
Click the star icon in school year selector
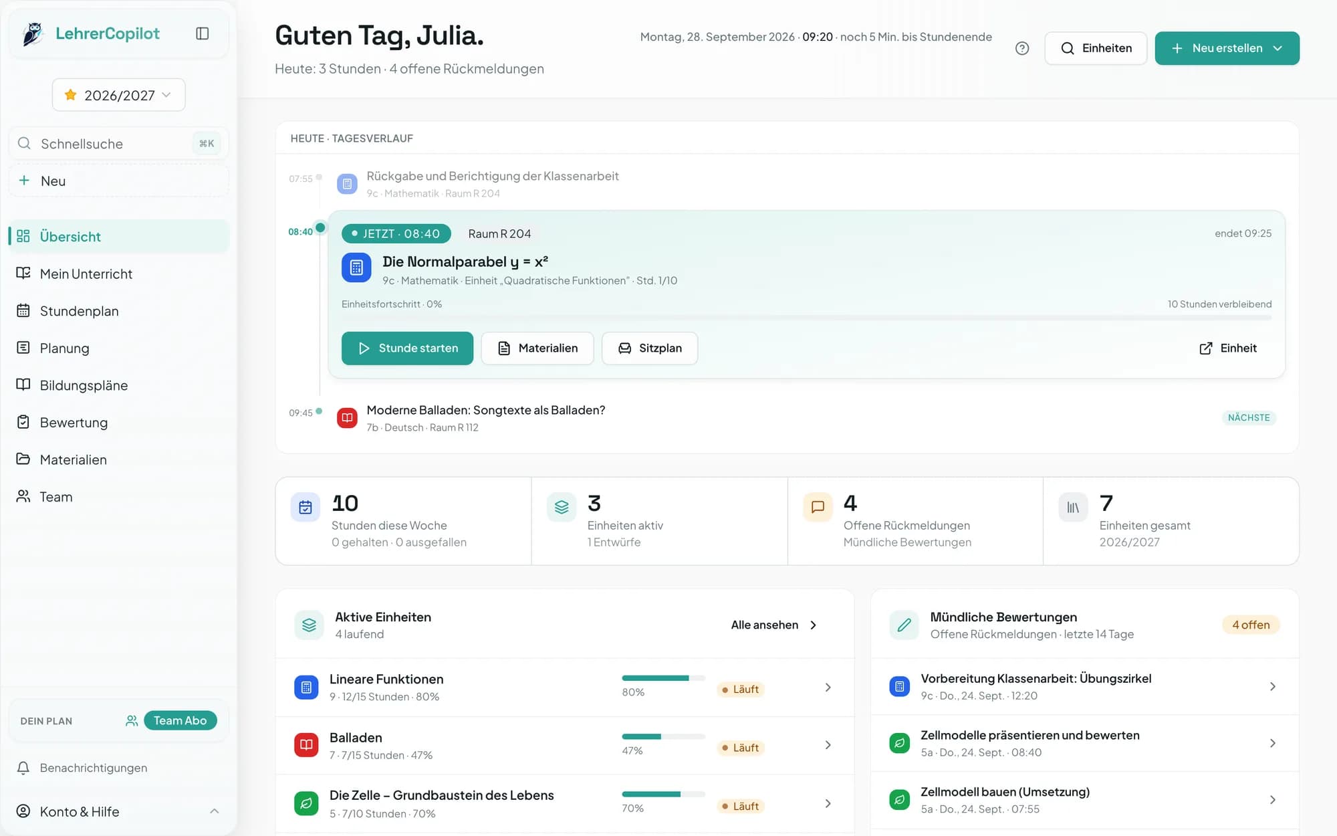(70, 95)
